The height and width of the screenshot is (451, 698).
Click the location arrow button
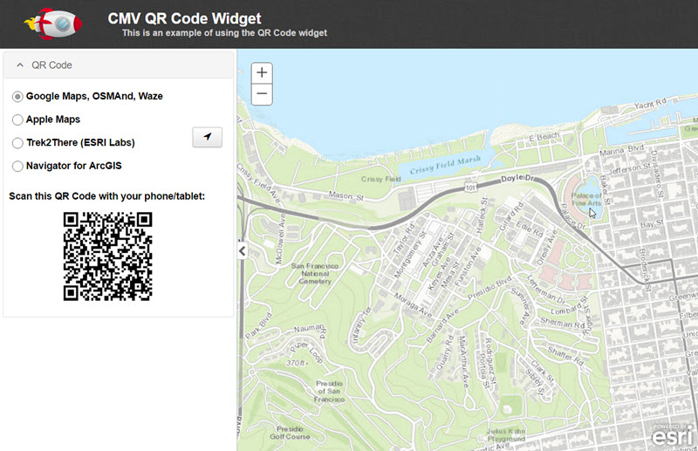click(207, 137)
